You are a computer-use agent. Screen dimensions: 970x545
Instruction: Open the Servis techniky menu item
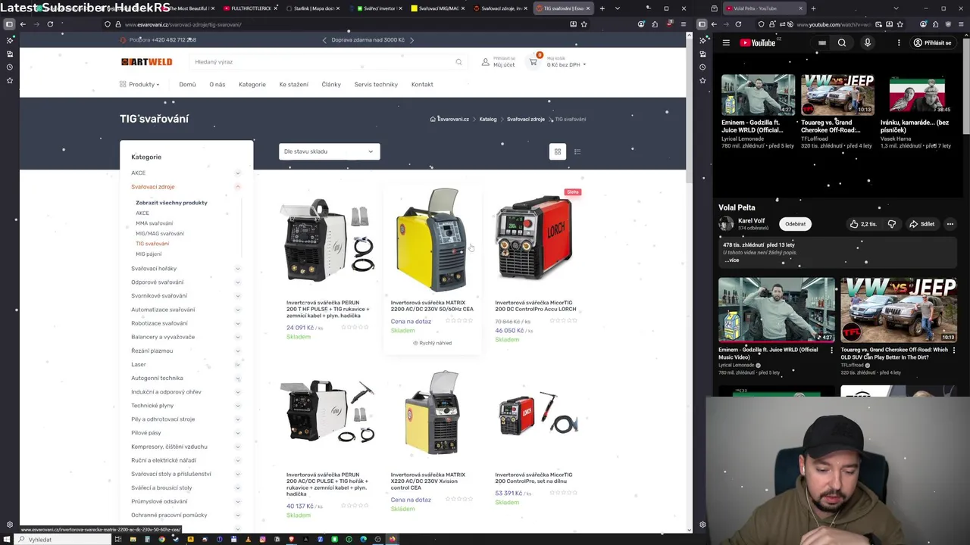[376, 85]
